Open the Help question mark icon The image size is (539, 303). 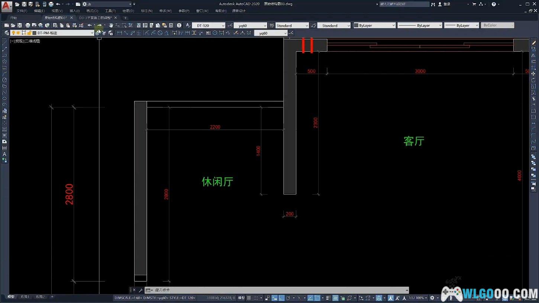click(x=179, y=25)
